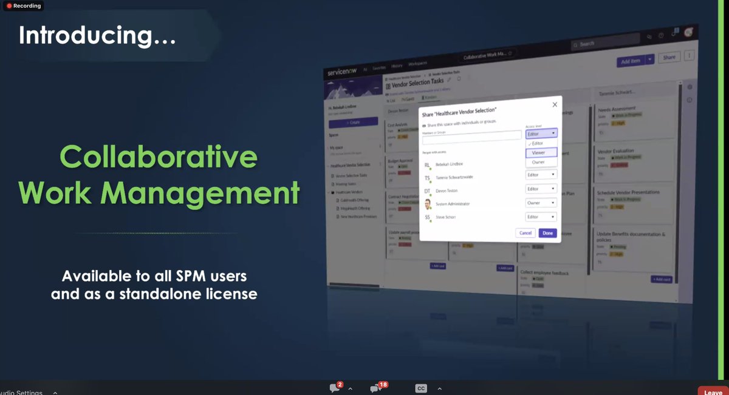Image resolution: width=729 pixels, height=395 pixels.
Task: Click the Members or Groups input field
Action: point(472,137)
